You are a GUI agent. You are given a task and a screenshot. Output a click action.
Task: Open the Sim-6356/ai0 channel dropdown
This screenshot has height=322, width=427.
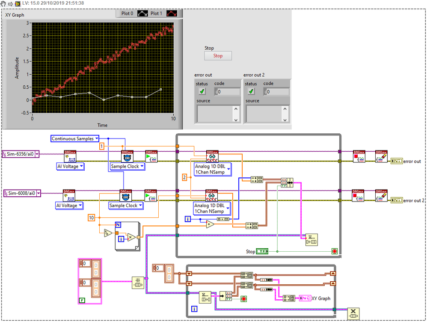click(x=37, y=154)
